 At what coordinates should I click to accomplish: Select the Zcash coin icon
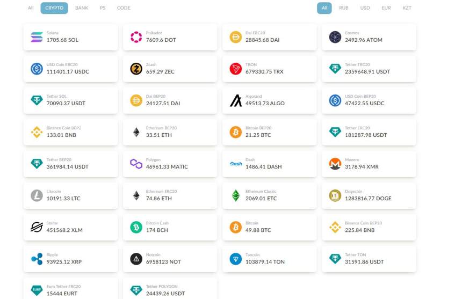tap(136, 69)
